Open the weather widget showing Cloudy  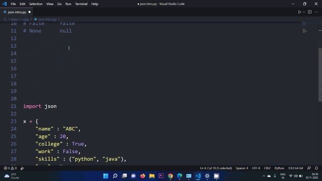click(12, 176)
